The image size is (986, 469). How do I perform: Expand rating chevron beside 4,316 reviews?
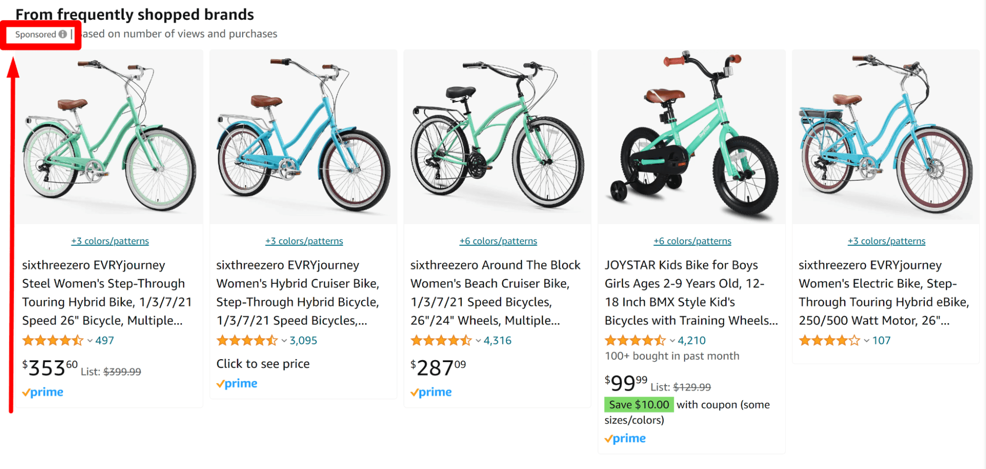[478, 340]
